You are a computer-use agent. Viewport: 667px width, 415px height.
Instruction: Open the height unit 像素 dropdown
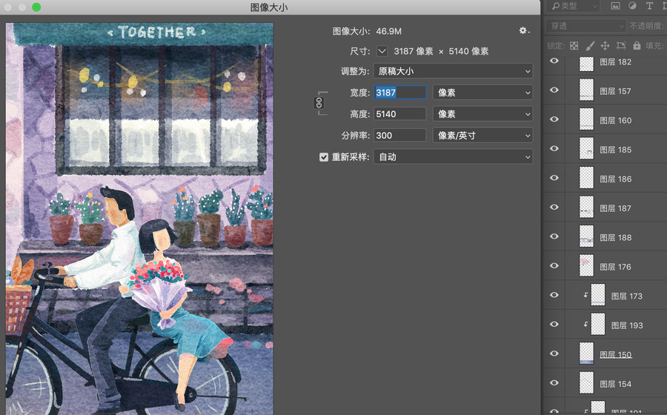pyautogui.click(x=482, y=114)
